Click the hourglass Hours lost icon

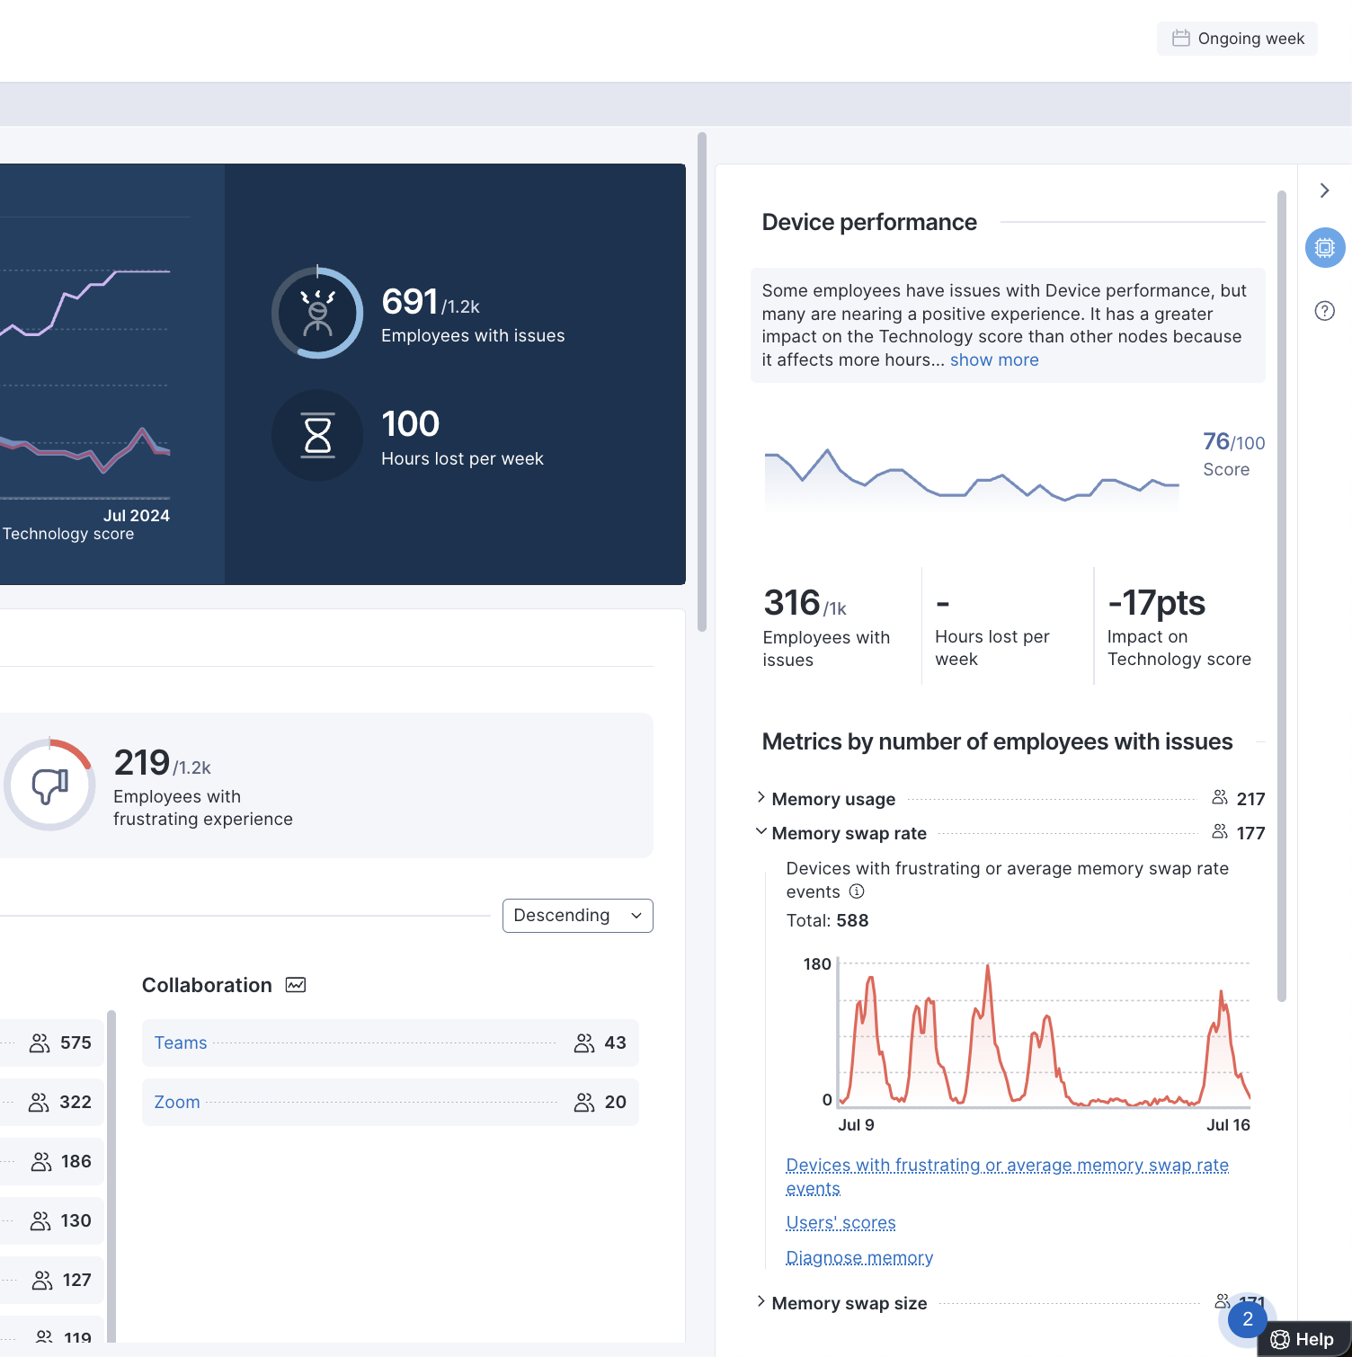317,435
